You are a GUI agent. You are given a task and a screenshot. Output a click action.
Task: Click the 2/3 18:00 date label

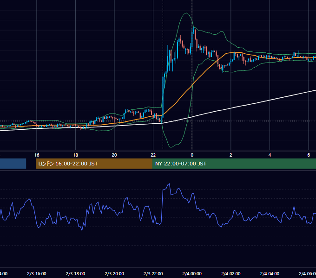click(x=76, y=273)
